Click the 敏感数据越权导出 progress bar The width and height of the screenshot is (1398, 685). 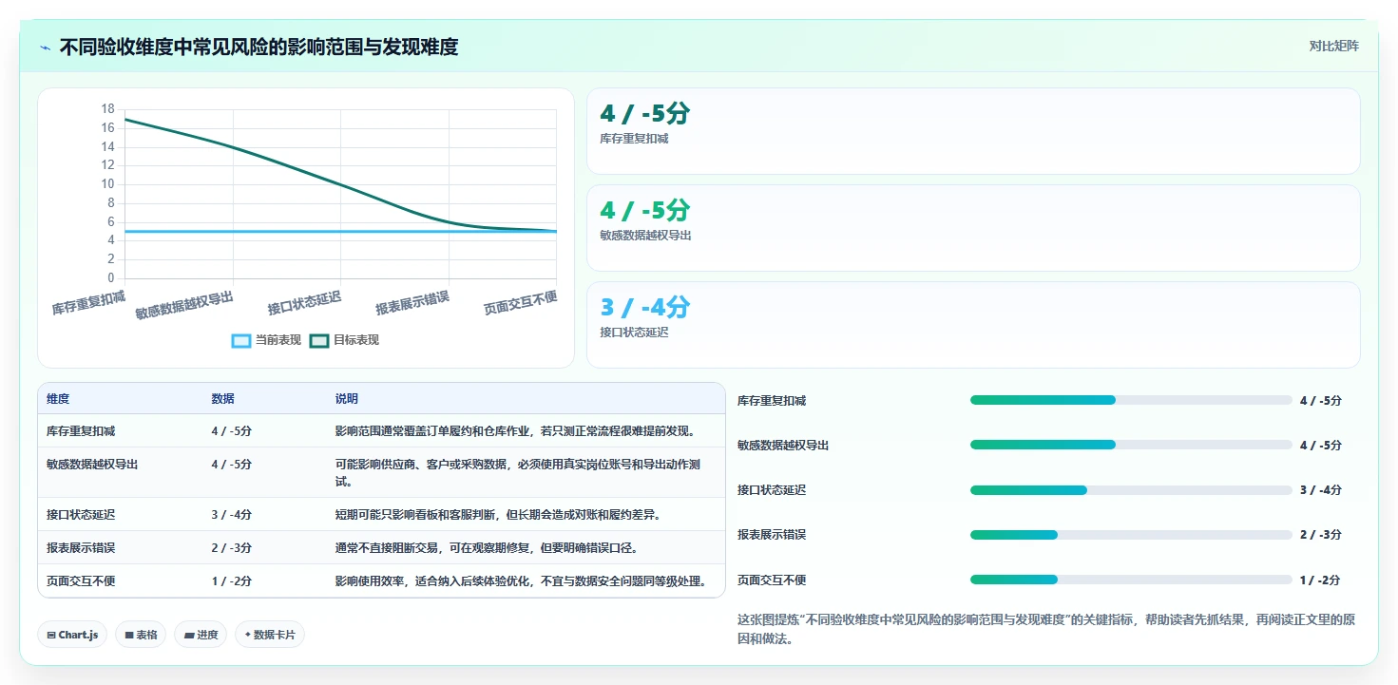(x=1131, y=445)
